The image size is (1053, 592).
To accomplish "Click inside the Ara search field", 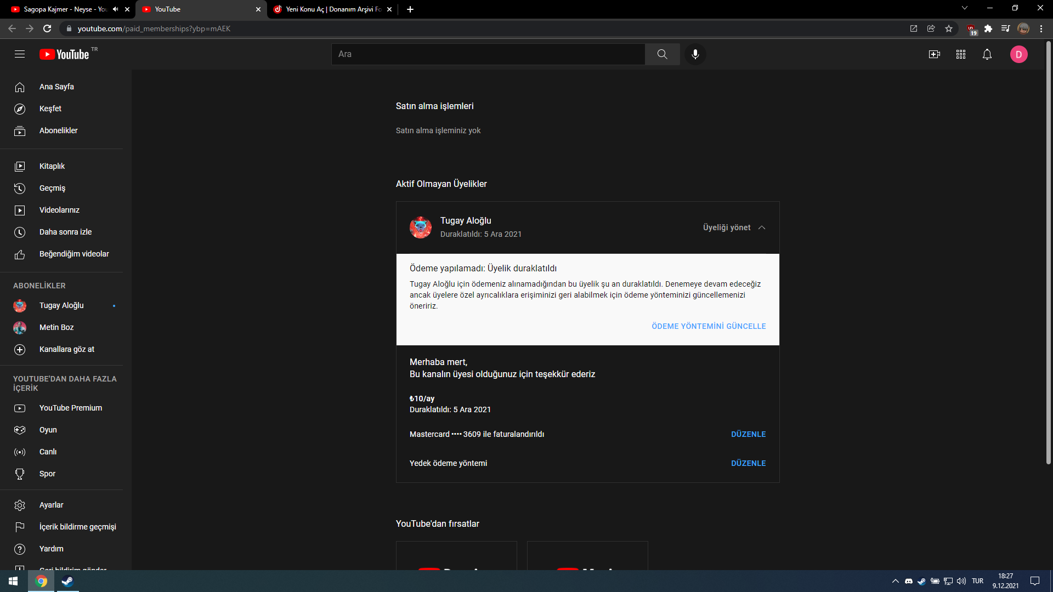I will (x=488, y=54).
